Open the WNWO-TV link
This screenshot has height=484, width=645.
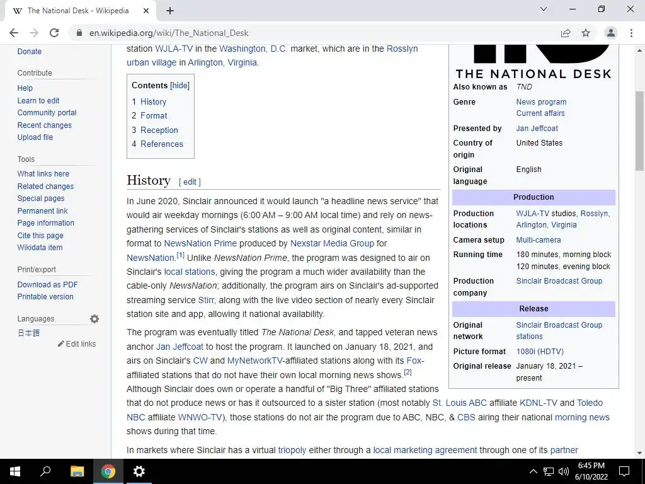[x=200, y=417]
